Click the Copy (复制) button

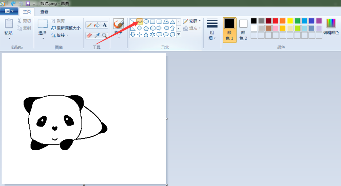pos(24,28)
